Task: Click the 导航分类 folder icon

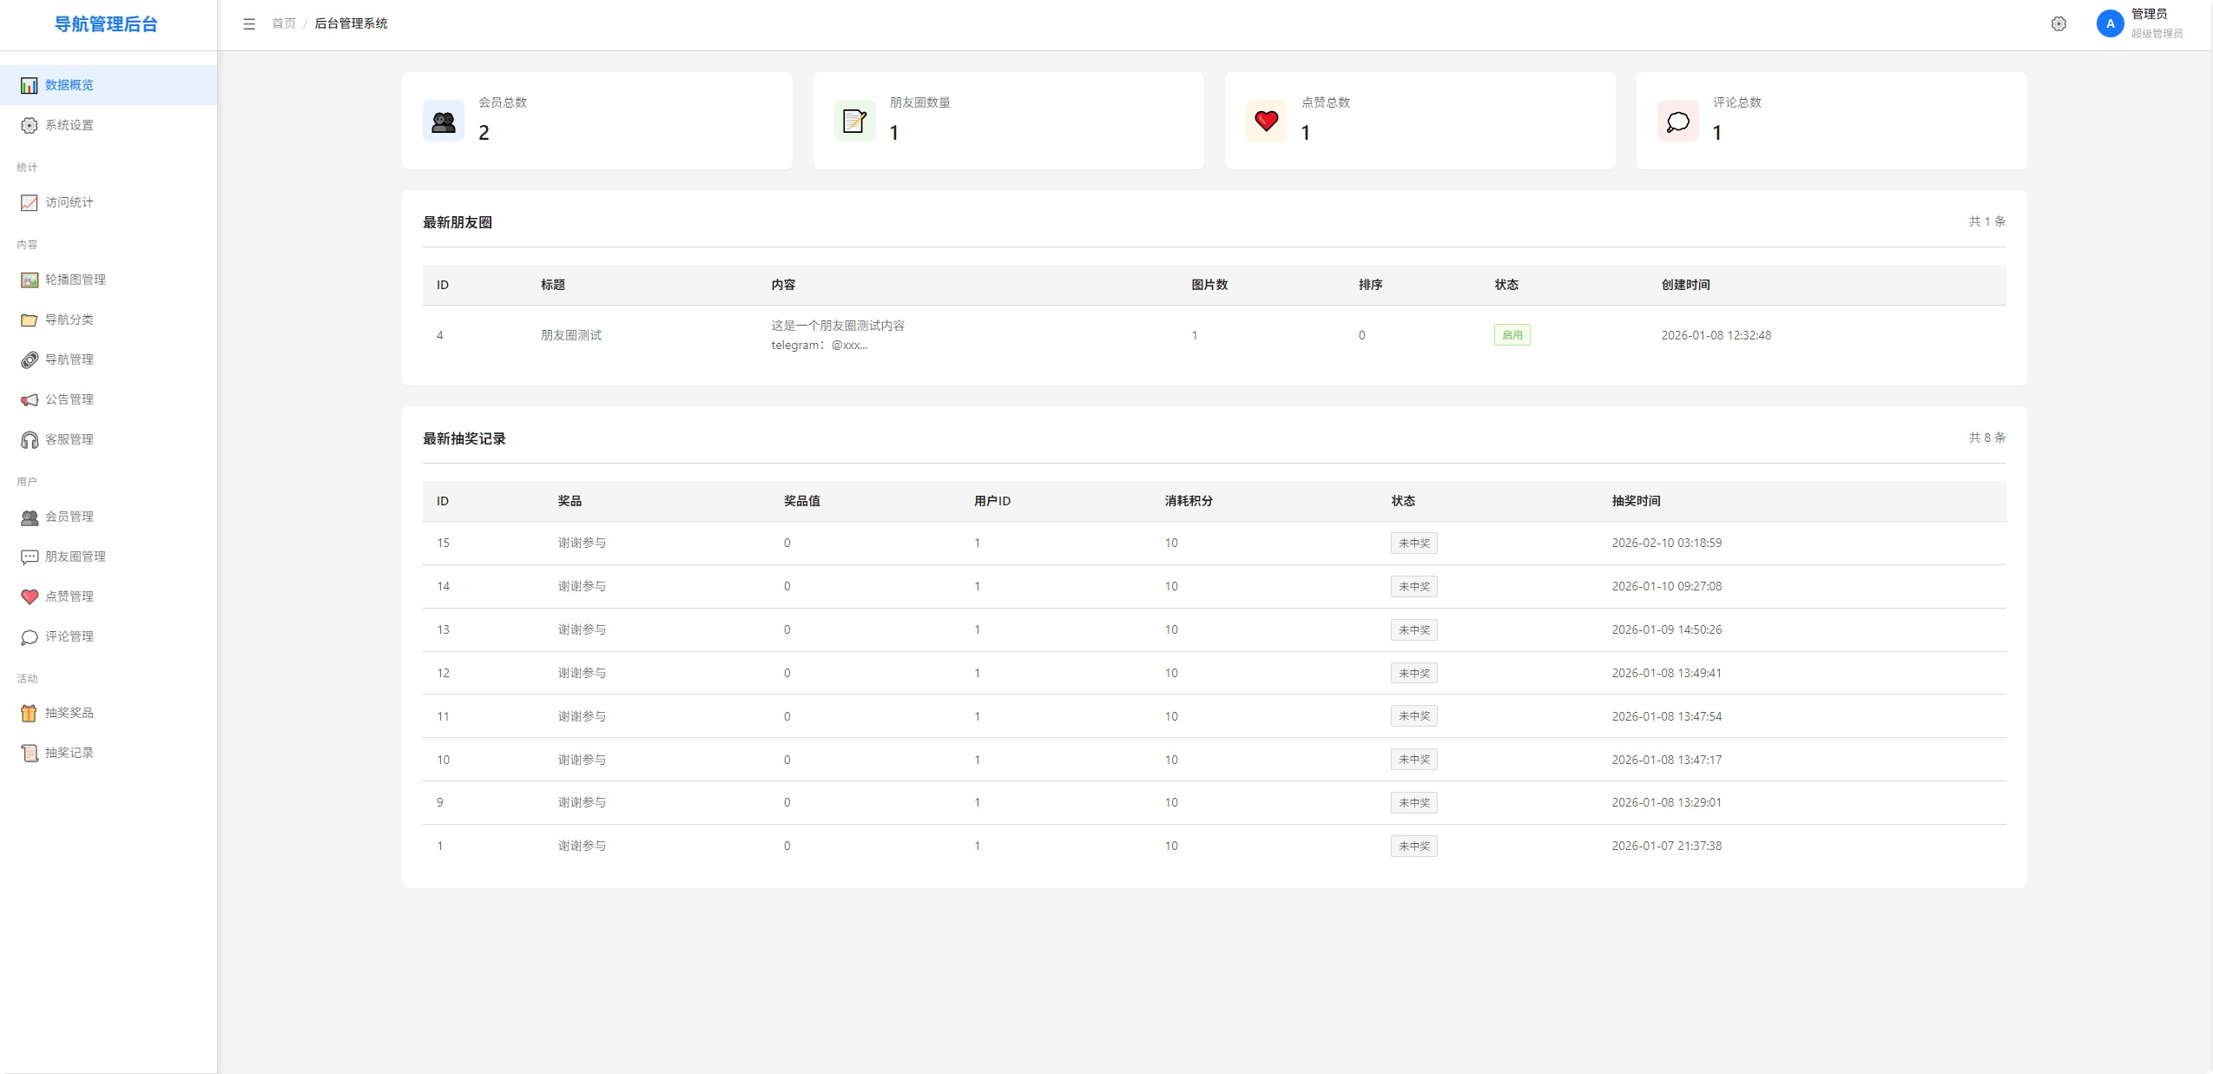Action: [30, 320]
